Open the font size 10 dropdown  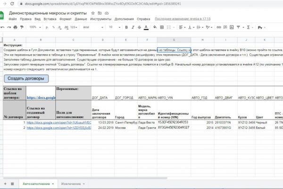[115, 27]
